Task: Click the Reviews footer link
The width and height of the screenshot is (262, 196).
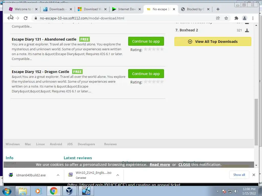Action: (110, 144)
